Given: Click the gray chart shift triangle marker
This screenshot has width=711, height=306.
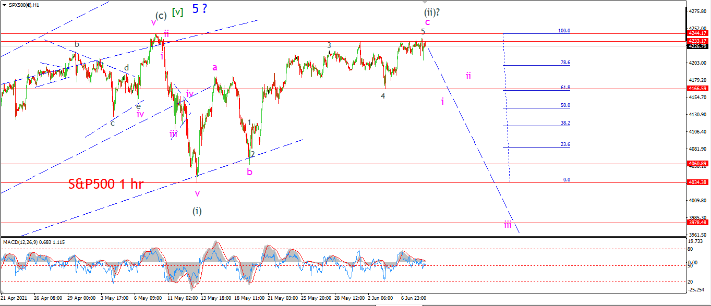Looking at the screenshot, I should point(425,3).
